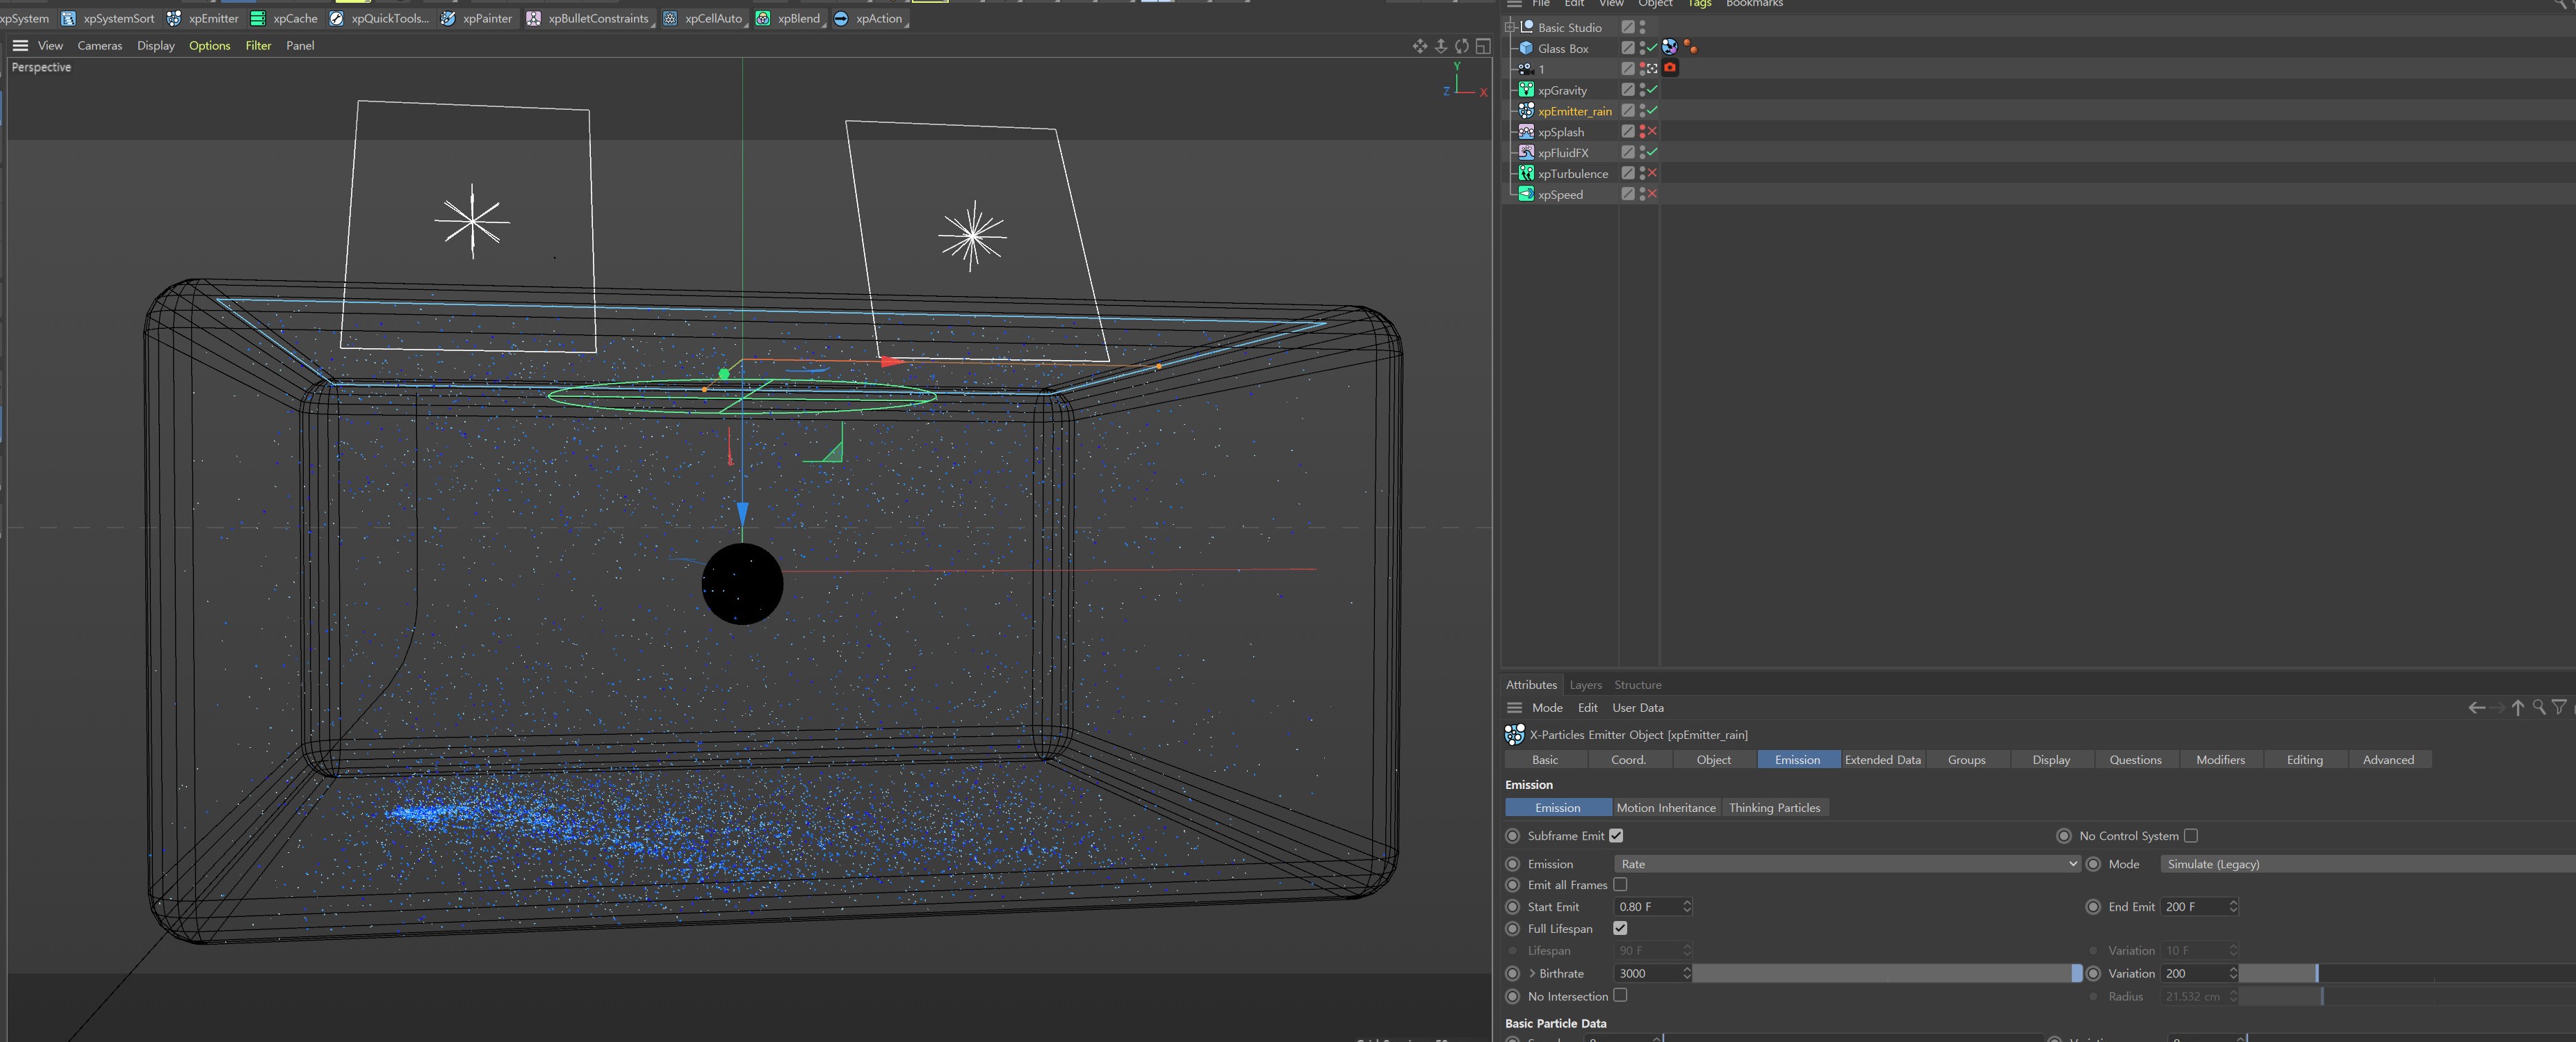Click the xpSplash object icon
This screenshot has width=2576, height=1042.
(1526, 131)
